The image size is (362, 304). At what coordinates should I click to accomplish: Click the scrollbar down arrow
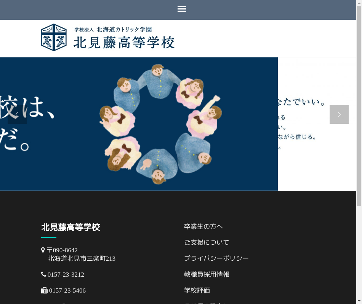pyautogui.click(x=359, y=301)
